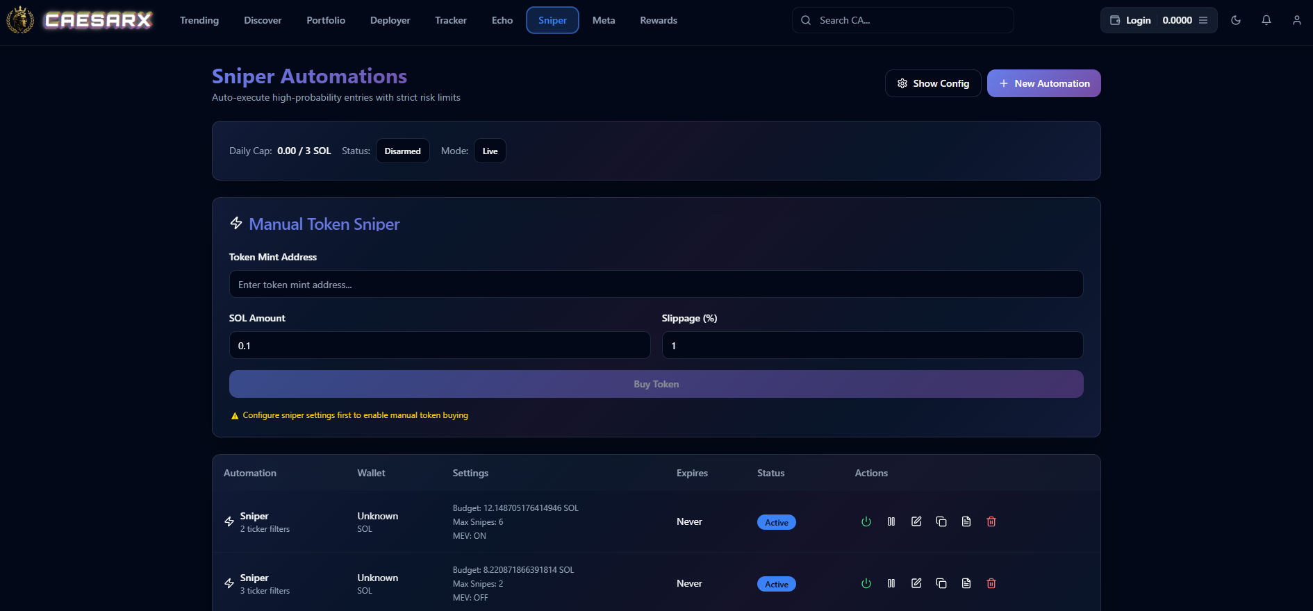Pause the 3 ticker filters sniper
Screen dimensions: 1313x611
coord(891,583)
